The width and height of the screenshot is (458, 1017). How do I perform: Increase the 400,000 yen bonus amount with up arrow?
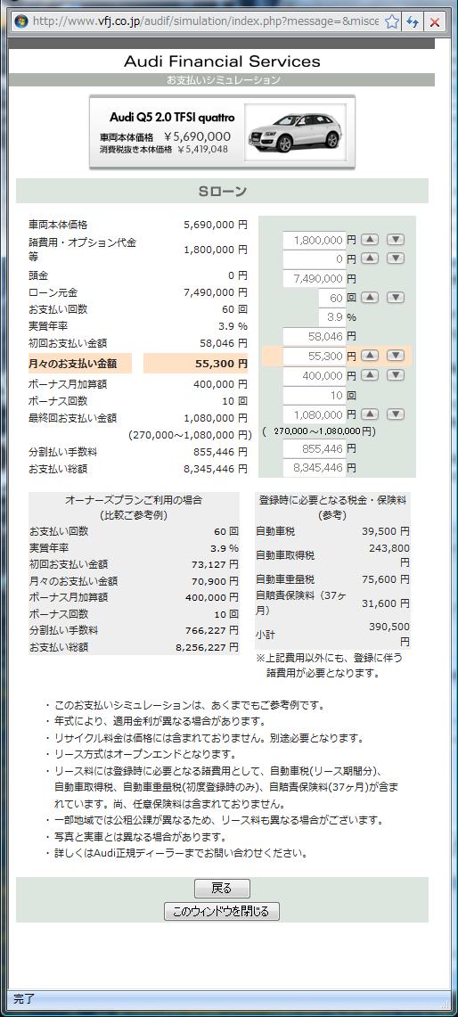pyautogui.click(x=369, y=375)
